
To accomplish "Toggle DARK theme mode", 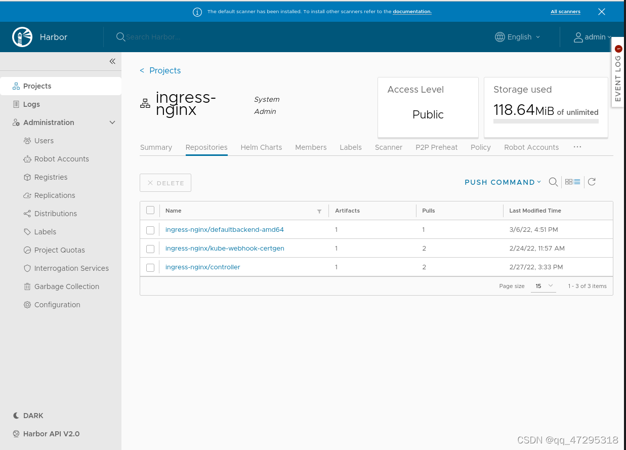I will [28, 416].
